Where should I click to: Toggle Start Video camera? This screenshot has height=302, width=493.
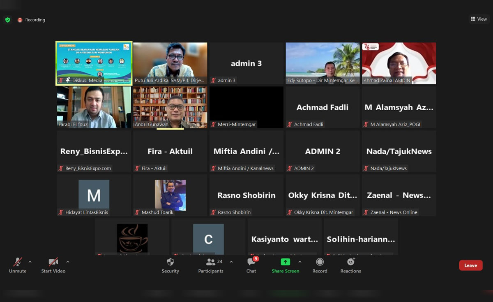coord(53,262)
